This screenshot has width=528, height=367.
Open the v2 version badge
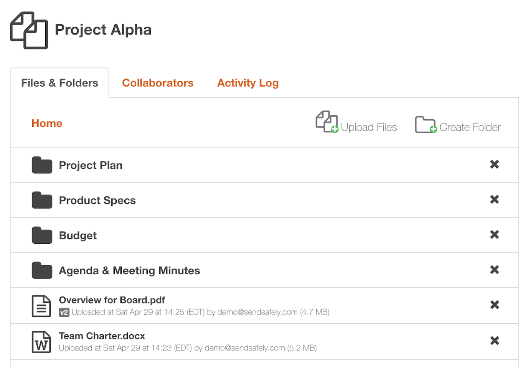64,313
